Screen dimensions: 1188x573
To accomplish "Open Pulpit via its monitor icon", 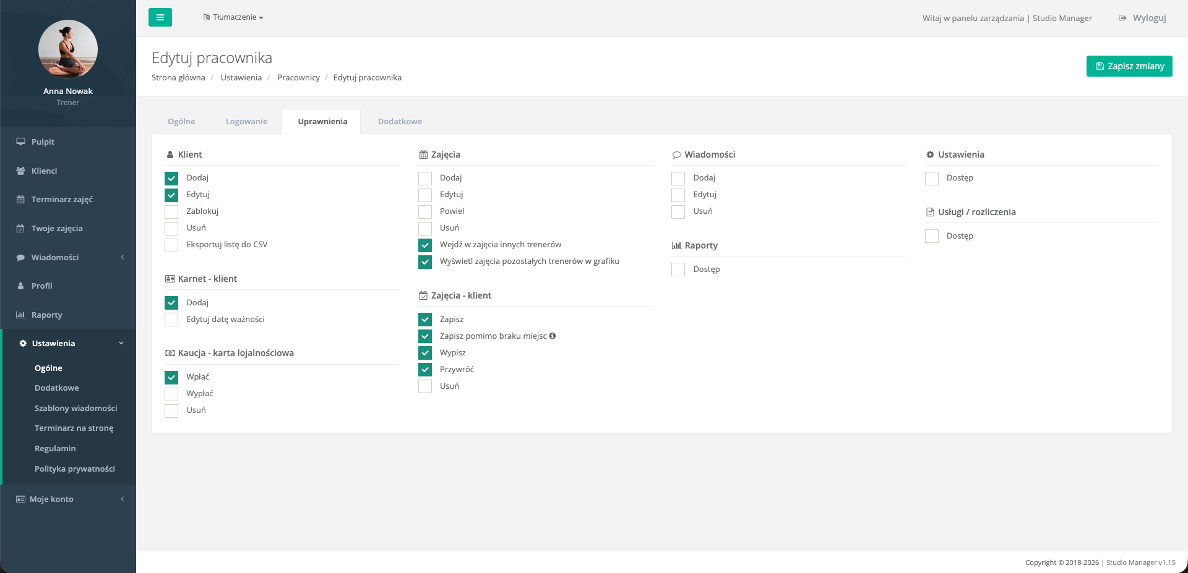I will (x=20, y=142).
